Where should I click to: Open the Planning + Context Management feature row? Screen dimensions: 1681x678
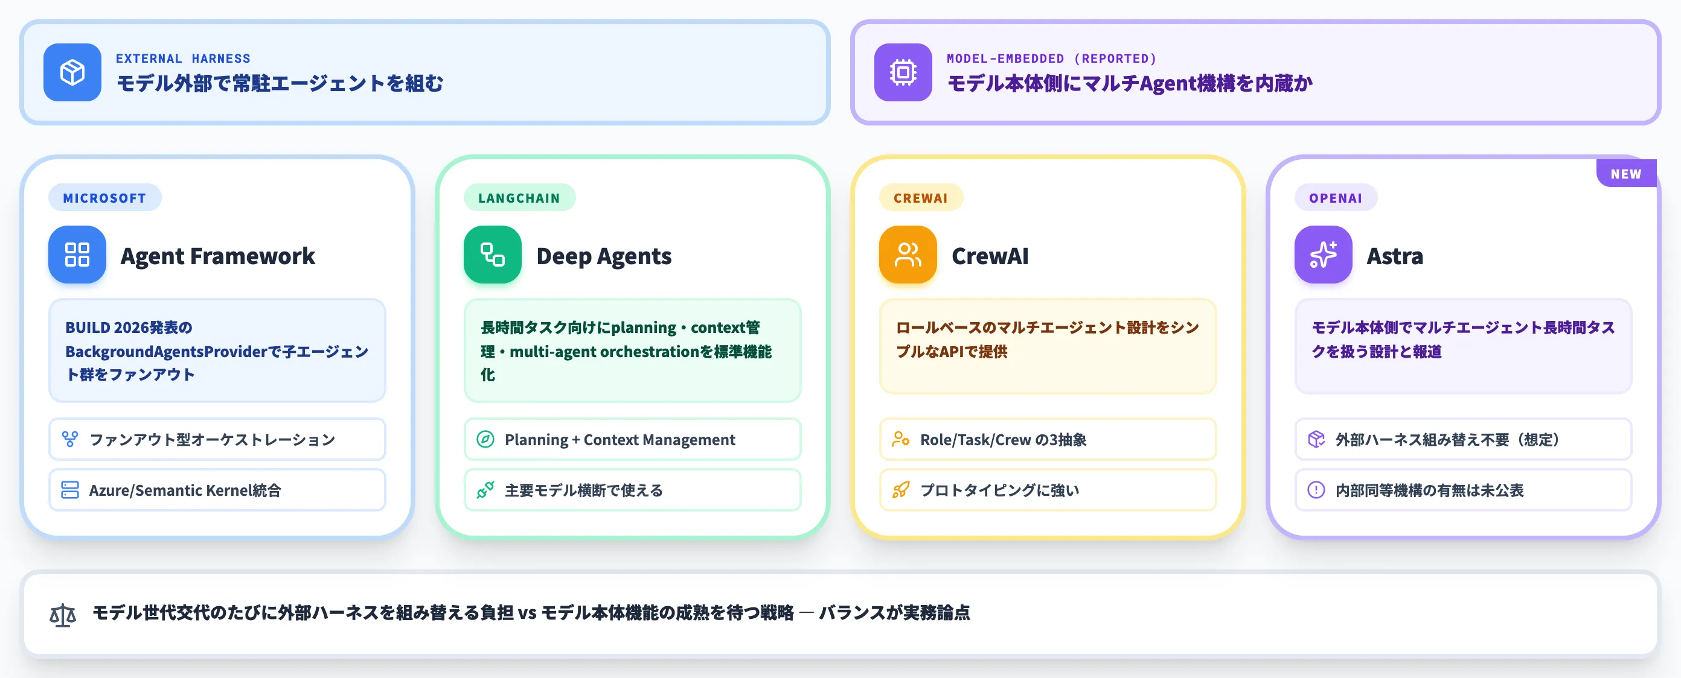(x=632, y=439)
